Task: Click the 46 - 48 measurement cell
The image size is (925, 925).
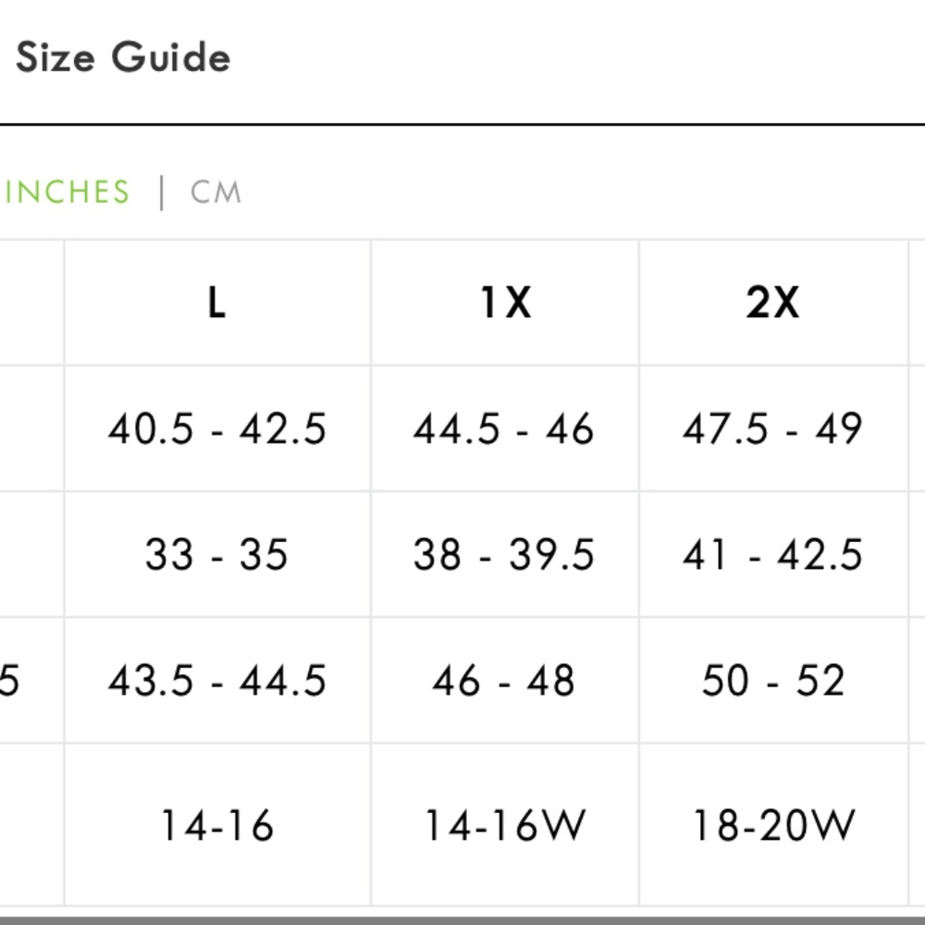Action: pos(505,681)
